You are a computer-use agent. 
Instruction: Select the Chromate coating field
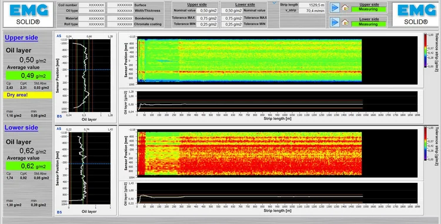click(x=121, y=25)
